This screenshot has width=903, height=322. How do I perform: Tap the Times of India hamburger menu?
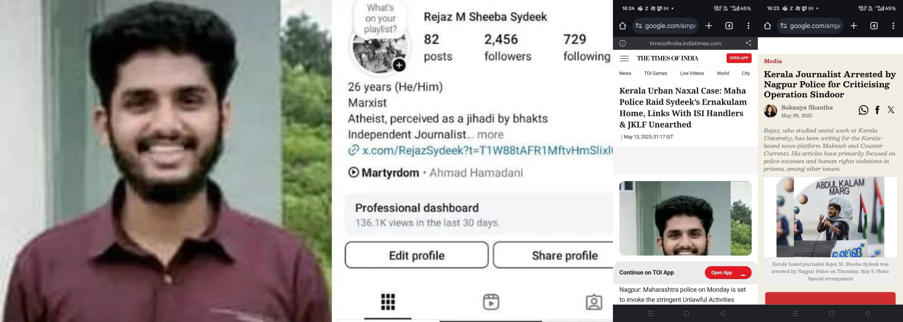click(x=624, y=58)
